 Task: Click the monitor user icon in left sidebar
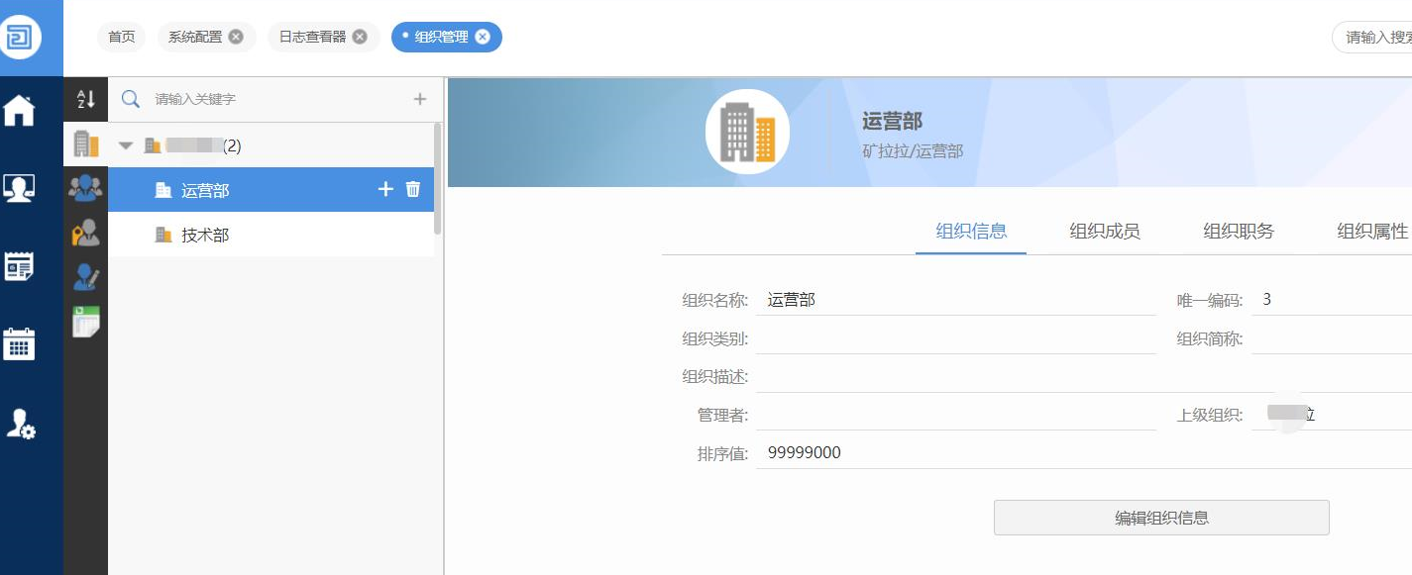click(x=20, y=188)
